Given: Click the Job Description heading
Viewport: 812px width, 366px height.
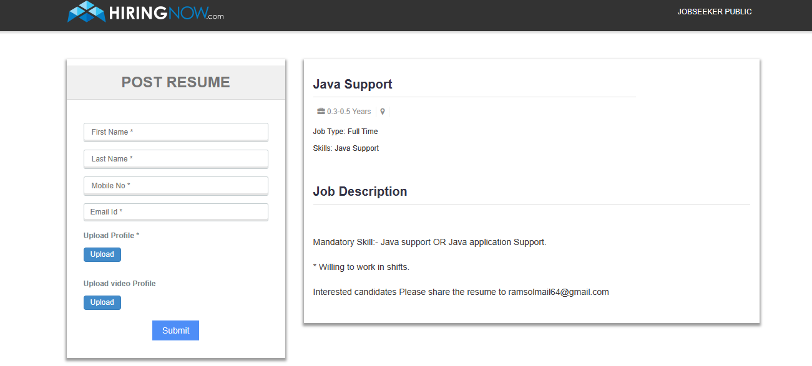Looking at the screenshot, I should 360,191.
